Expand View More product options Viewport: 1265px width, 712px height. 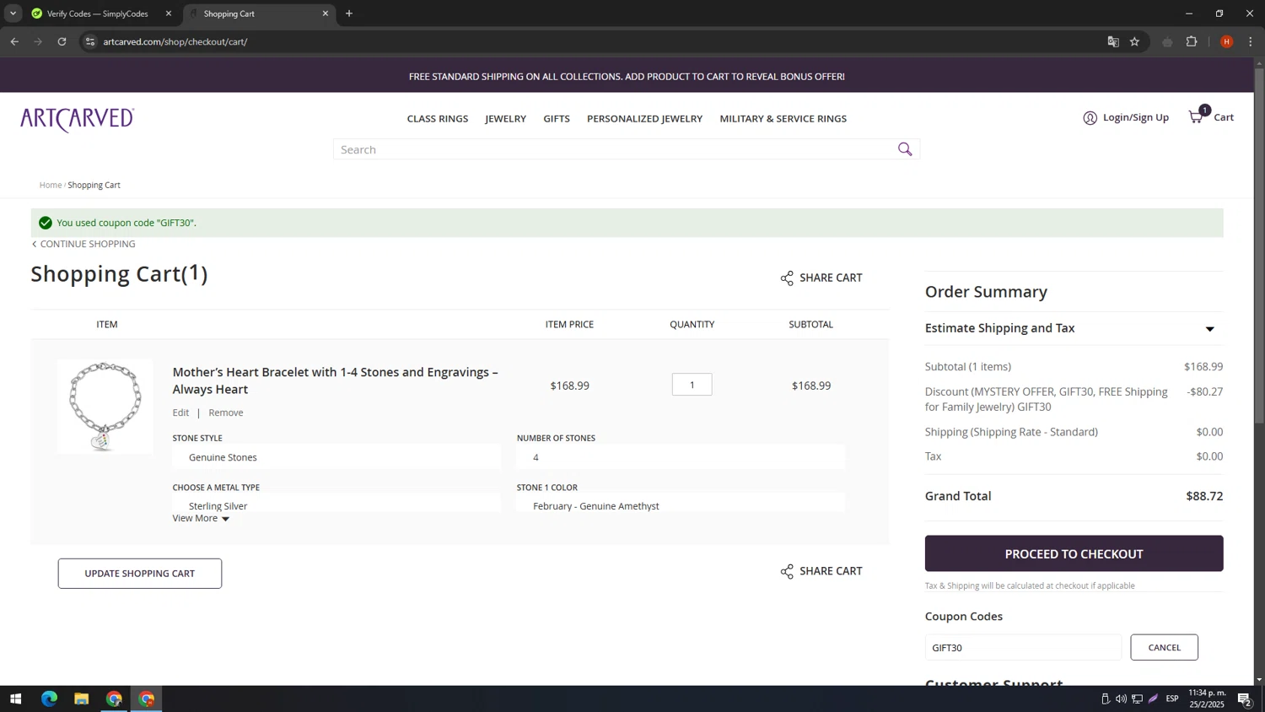tap(201, 518)
